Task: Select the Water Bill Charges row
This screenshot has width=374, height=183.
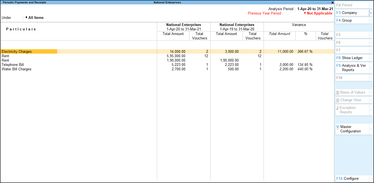Action: pyautogui.click(x=167, y=69)
